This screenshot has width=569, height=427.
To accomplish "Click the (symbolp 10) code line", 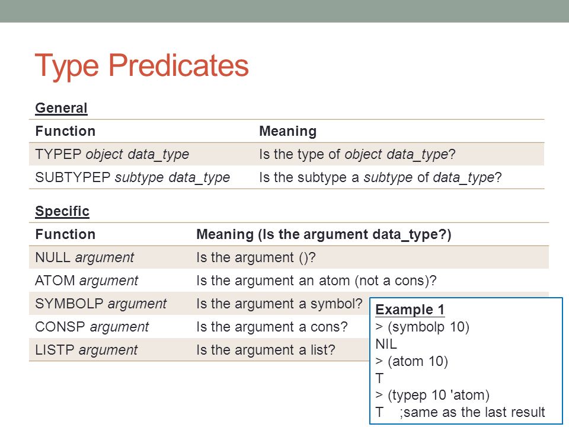I will point(423,327).
